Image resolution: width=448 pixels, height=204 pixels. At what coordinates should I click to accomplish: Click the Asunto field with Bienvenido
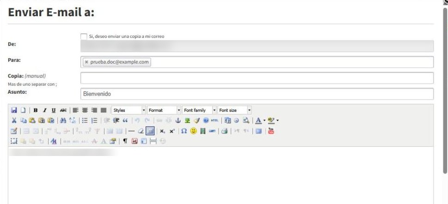point(257,94)
